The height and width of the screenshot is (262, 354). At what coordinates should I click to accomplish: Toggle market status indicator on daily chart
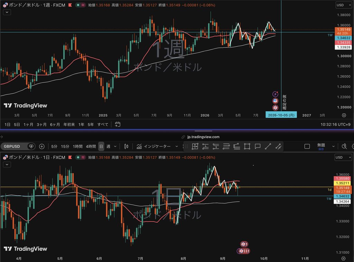[x=80, y=157]
